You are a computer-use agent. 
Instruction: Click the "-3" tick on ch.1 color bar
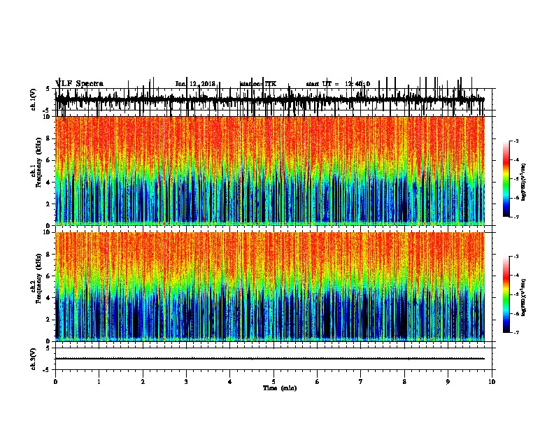[x=516, y=141]
